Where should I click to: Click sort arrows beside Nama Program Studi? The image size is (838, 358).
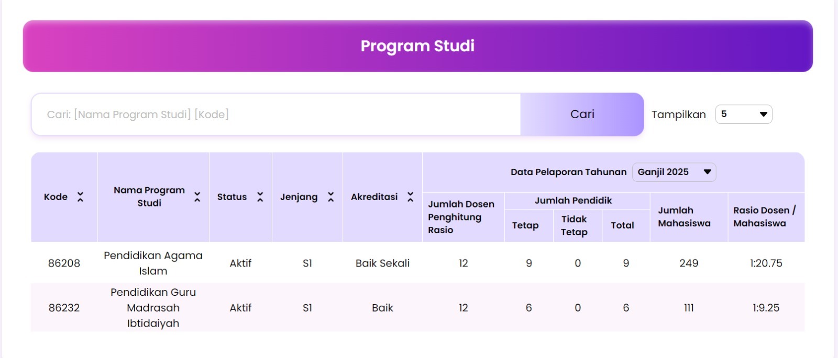[x=197, y=197]
